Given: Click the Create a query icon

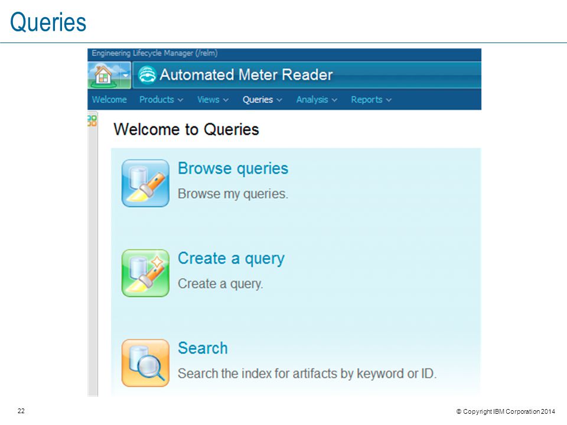Looking at the screenshot, I should [x=145, y=273].
